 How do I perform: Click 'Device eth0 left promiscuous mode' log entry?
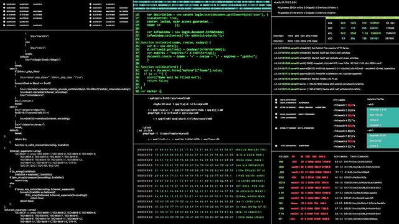point(317,90)
